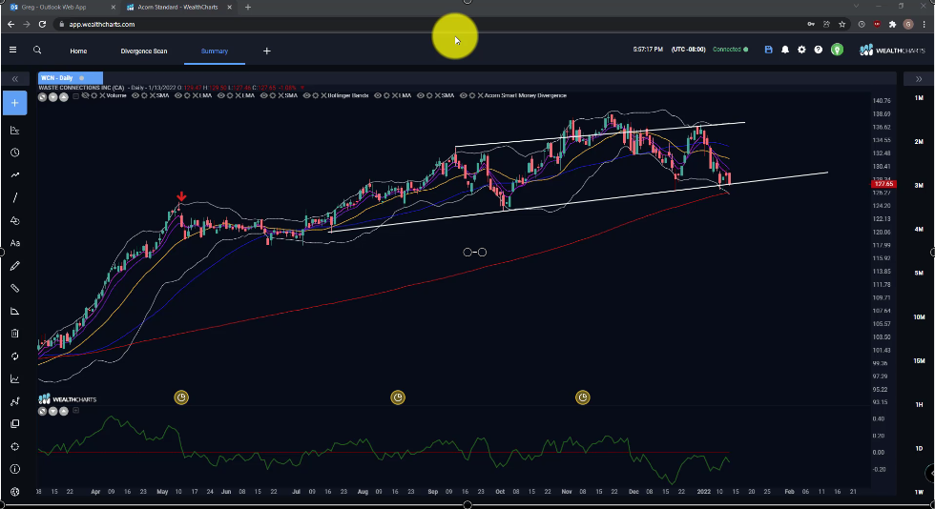The image size is (935, 509).
Task: Hide the SMA indicator before Acorn Smart Money
Action: point(421,96)
